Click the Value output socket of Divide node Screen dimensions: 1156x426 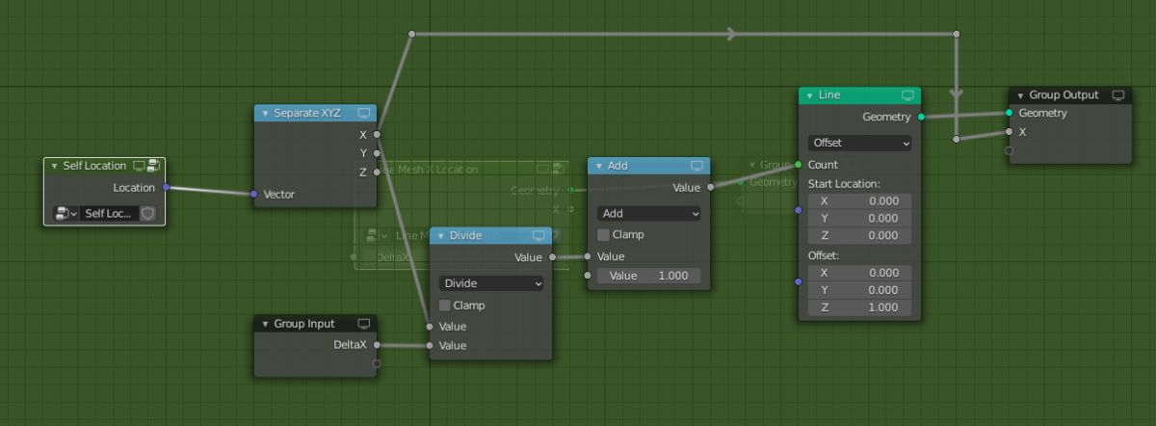pyautogui.click(x=552, y=257)
